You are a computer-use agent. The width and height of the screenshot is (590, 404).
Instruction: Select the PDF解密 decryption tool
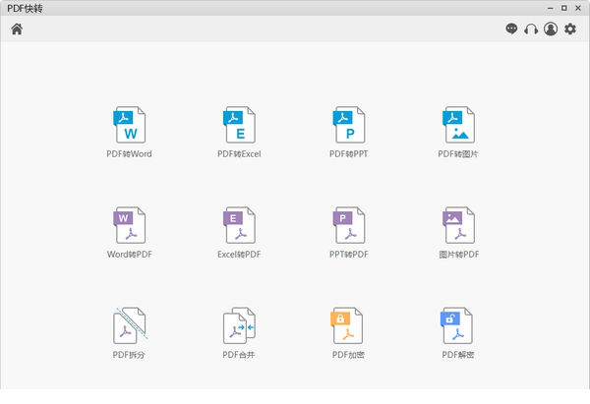(x=459, y=325)
